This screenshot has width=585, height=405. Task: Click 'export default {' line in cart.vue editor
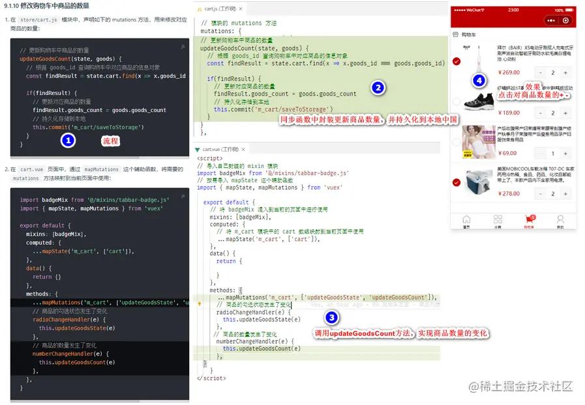click(229, 202)
